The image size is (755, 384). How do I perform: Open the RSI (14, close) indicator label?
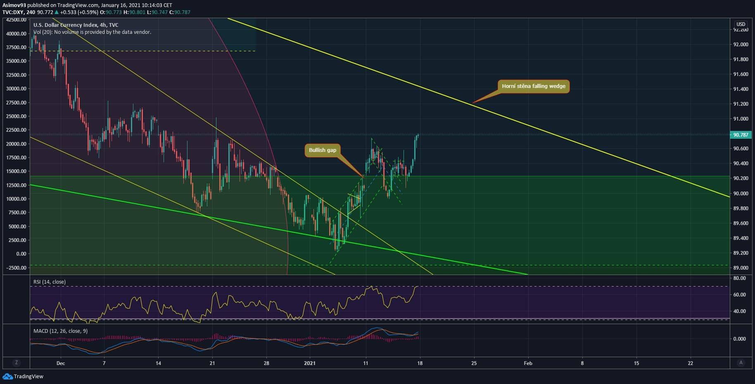pyautogui.click(x=50, y=282)
